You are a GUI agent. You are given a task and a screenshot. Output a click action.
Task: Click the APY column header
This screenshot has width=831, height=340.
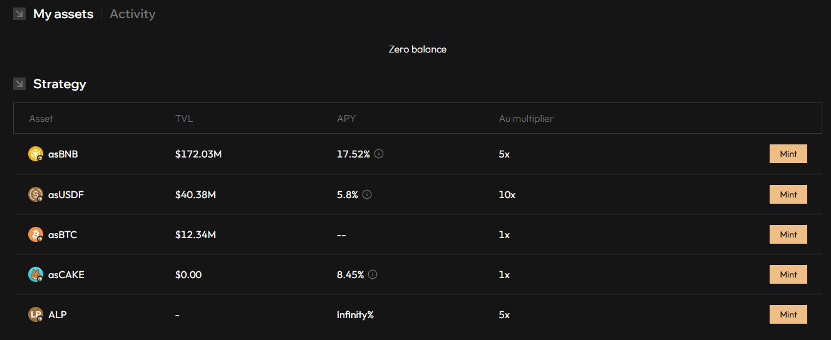[346, 118]
